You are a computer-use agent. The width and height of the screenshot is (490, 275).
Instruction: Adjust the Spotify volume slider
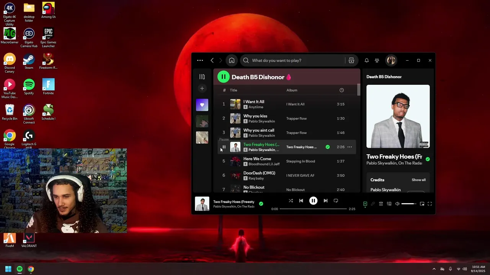tap(408, 204)
